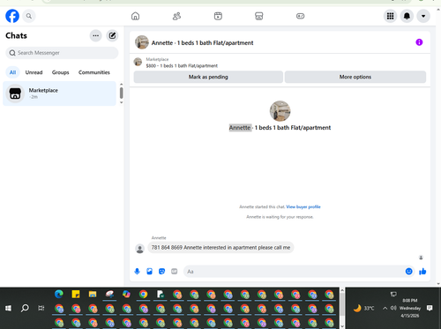441x329 pixels.
Task: Open the Marketplace conversation in chat list
Action: (x=59, y=93)
